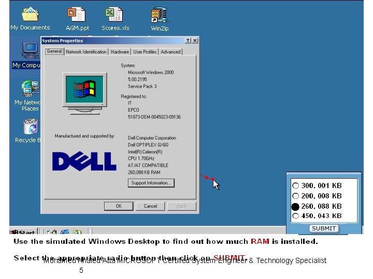
Task: Switch to the General tab
Action: (54, 51)
